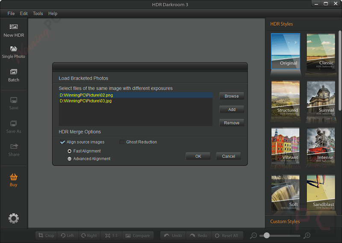Enable Ghost Reduction checkbox

pos(122,142)
